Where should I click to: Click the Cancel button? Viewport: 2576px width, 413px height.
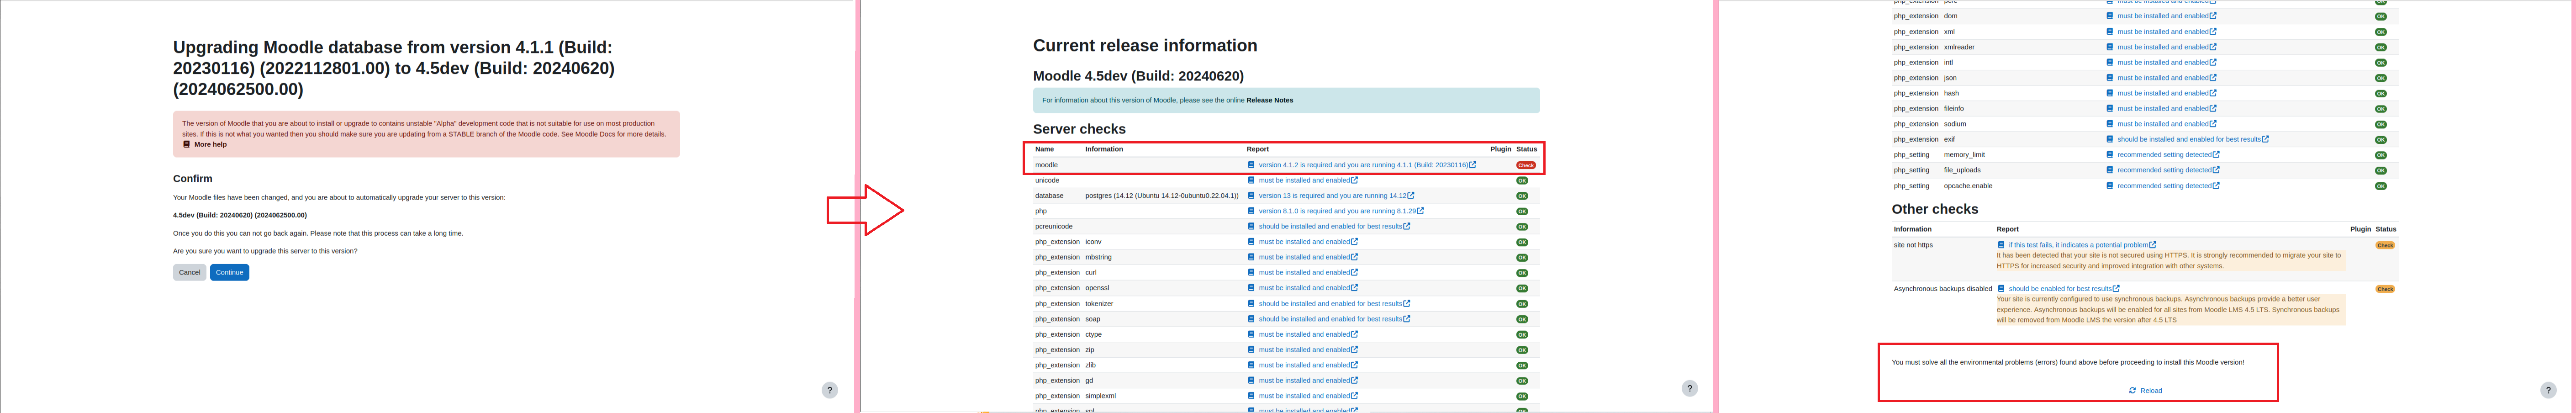pyautogui.click(x=189, y=272)
